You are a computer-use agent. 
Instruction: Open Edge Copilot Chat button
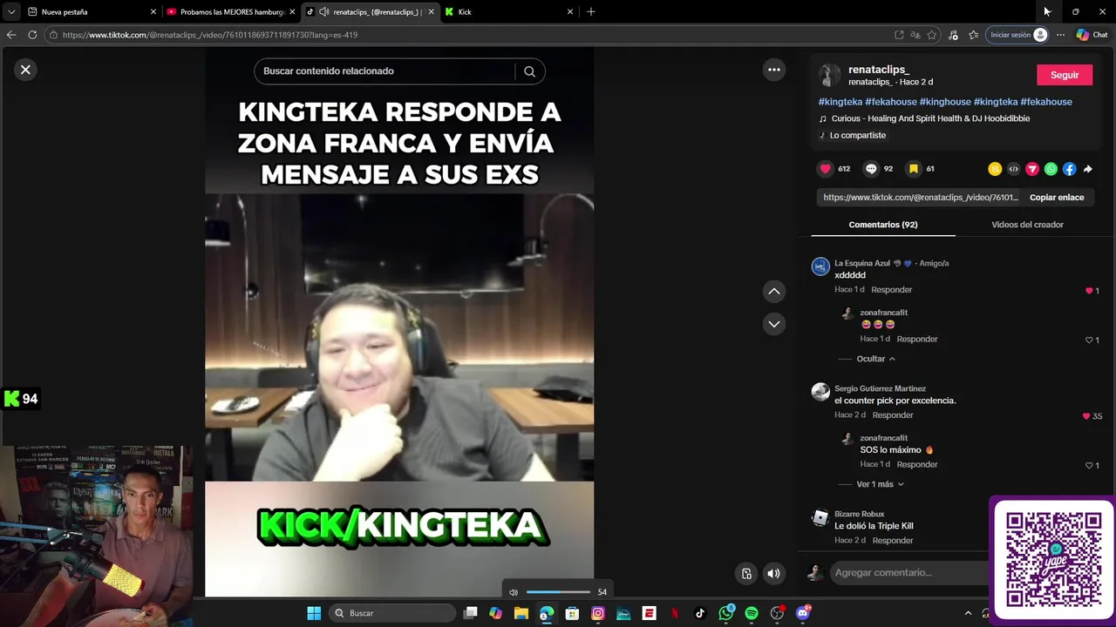(1092, 35)
